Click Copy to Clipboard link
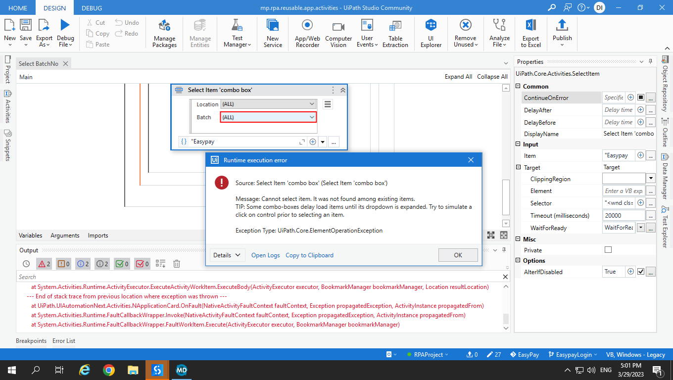This screenshot has height=380, width=673. pos(309,255)
